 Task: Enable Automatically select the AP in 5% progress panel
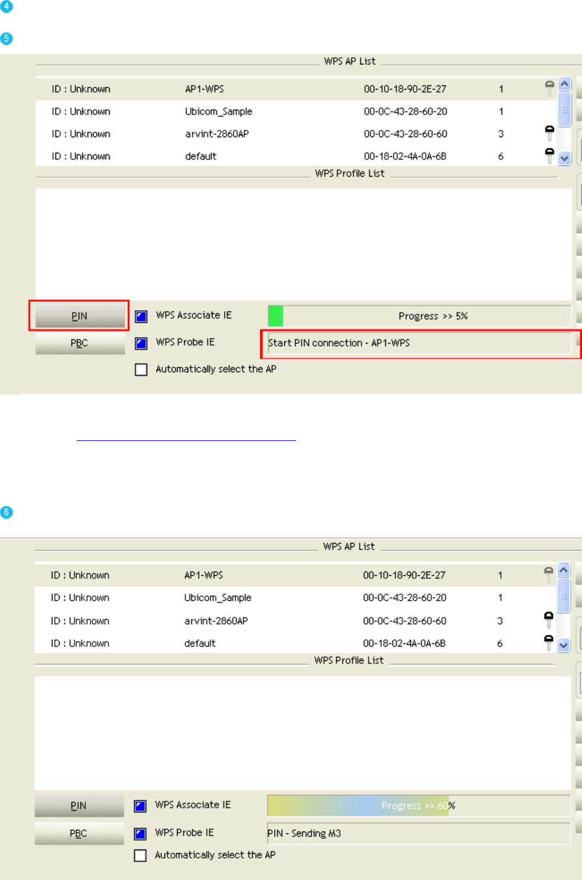click(141, 370)
